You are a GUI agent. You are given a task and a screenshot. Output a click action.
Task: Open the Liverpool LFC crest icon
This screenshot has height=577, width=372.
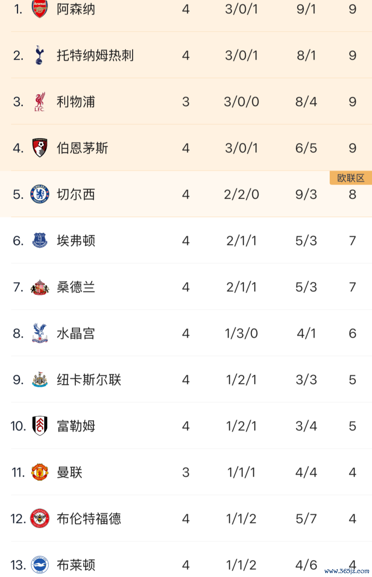click(x=40, y=102)
